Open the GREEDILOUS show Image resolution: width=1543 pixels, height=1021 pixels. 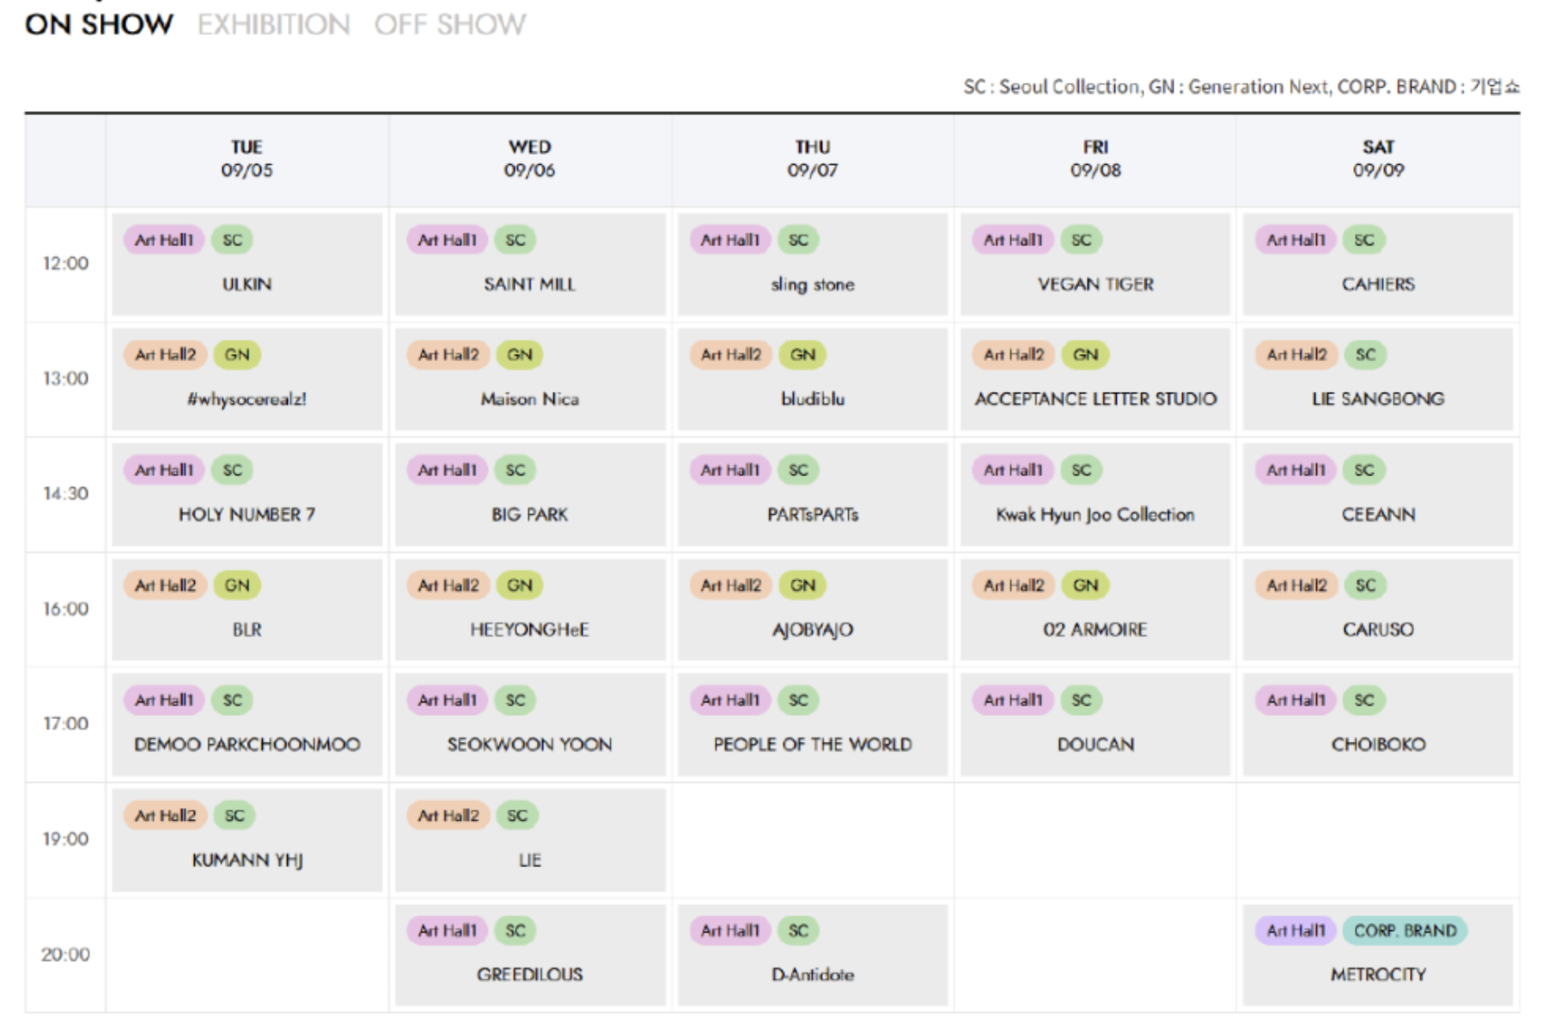tap(529, 955)
